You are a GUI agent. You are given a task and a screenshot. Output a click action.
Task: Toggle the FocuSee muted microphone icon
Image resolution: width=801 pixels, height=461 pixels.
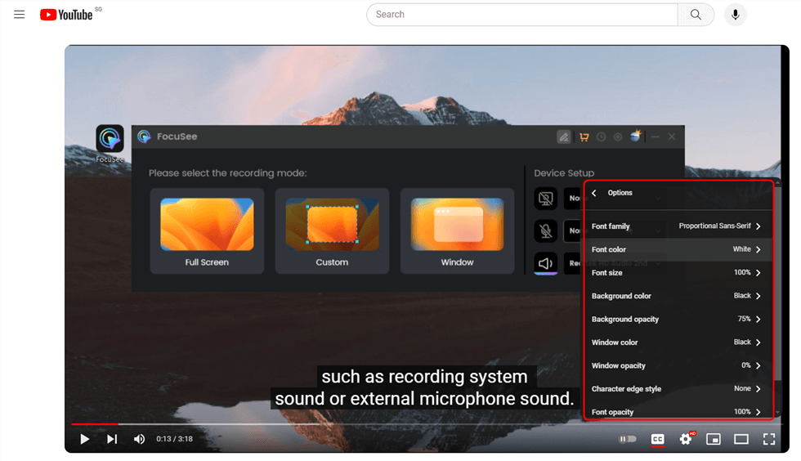coord(546,231)
